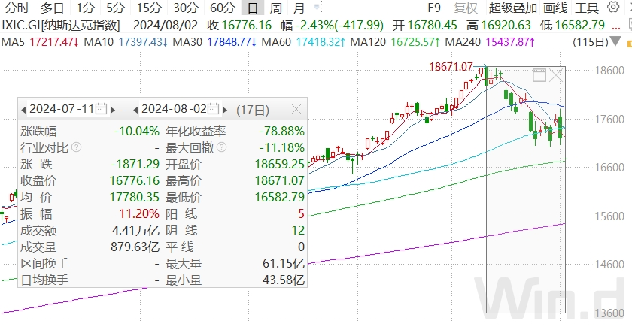Click the 年化收益率 value -78.88%
The height and width of the screenshot is (327, 632).
[281, 132]
